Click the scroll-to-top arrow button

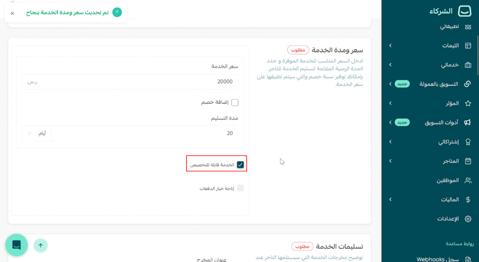41,245
